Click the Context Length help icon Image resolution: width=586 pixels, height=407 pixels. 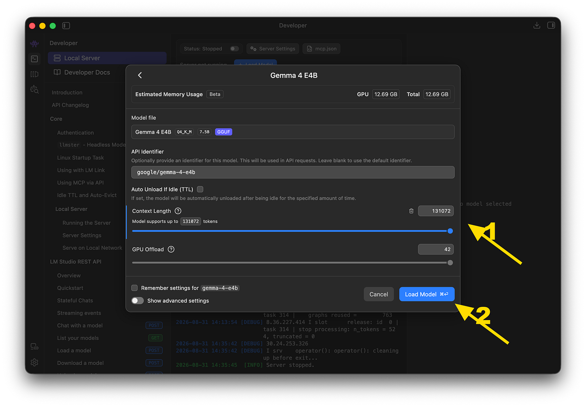click(x=178, y=211)
